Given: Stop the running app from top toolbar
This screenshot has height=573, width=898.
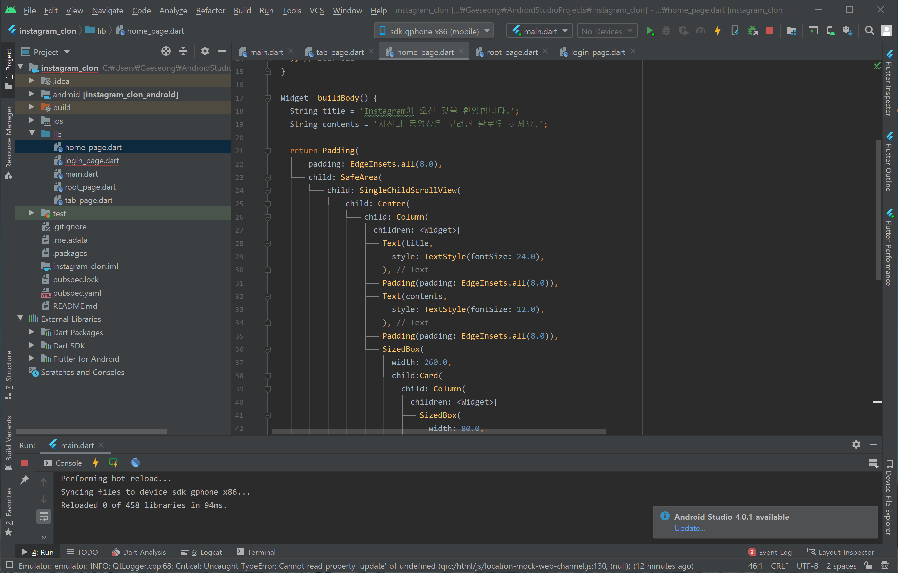Looking at the screenshot, I should 769,31.
